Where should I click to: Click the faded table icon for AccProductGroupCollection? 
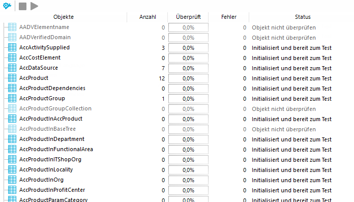pyautogui.click(x=12, y=108)
